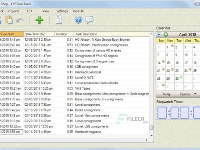Click the horizontal scroll right arrow
Viewport: 200px width, 150px height.
coord(147,140)
